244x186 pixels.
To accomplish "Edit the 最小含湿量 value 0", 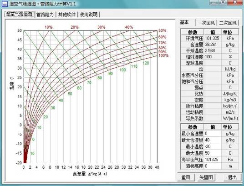I will [x=213, y=134].
